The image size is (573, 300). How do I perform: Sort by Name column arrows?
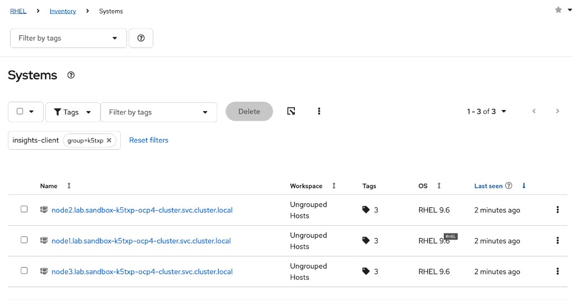tap(69, 186)
